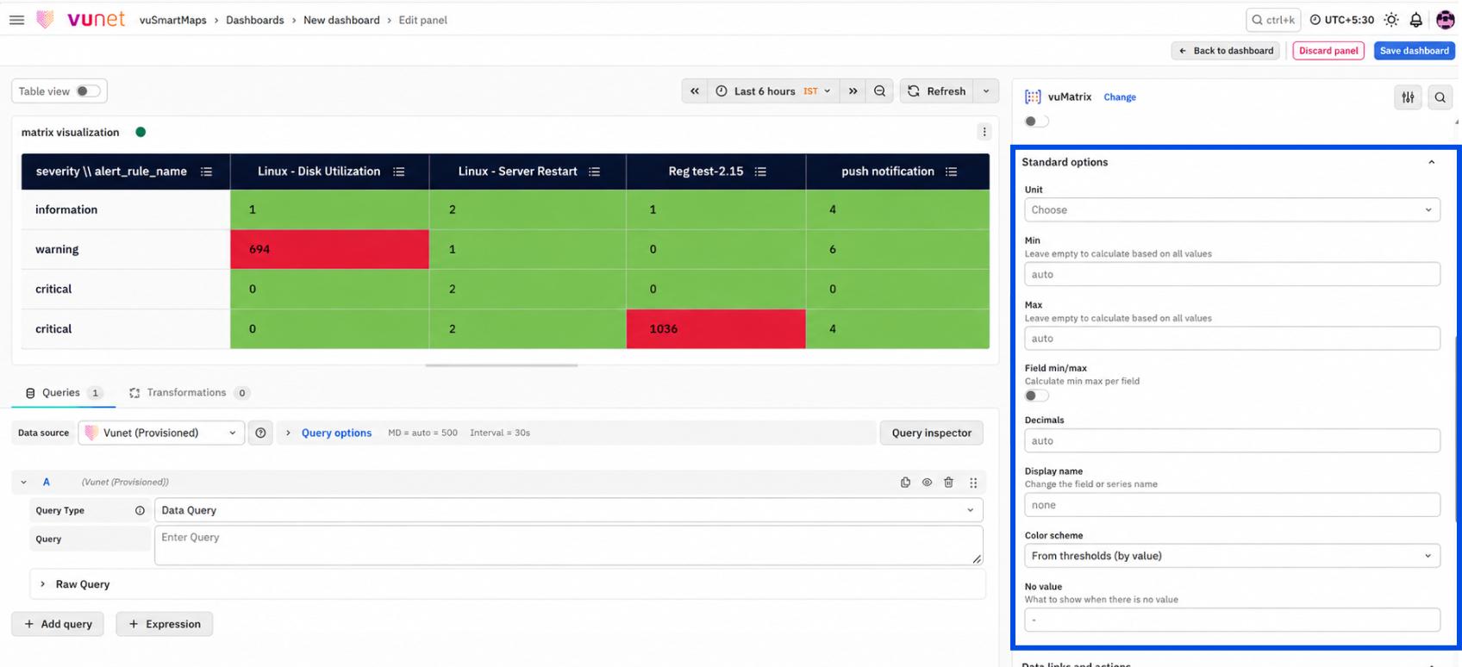1462x667 pixels.
Task: Open panel options sliders icon
Action: 1408,97
